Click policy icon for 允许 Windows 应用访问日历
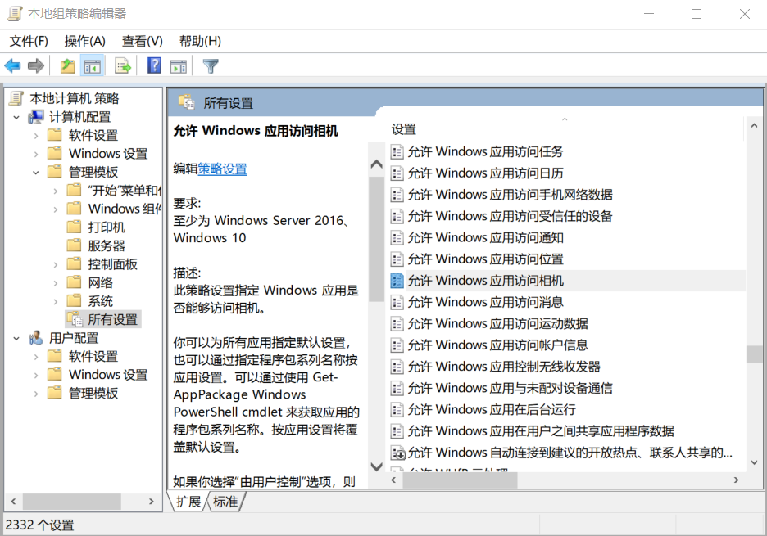The image size is (767, 536). tap(397, 173)
